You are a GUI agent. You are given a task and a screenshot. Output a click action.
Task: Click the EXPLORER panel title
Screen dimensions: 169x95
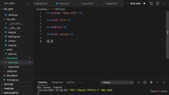9,3
